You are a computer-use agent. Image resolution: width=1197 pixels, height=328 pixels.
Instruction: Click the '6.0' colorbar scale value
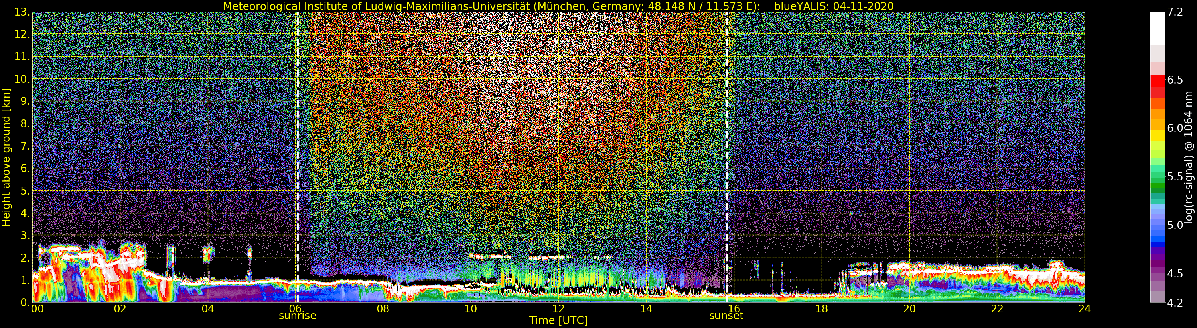(1175, 128)
